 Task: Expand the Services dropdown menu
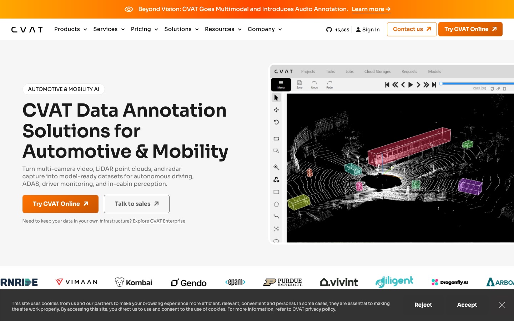109,29
